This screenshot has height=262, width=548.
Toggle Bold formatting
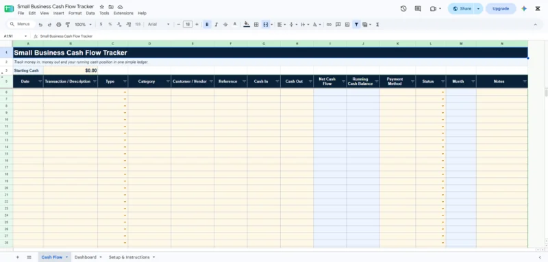pos(208,25)
